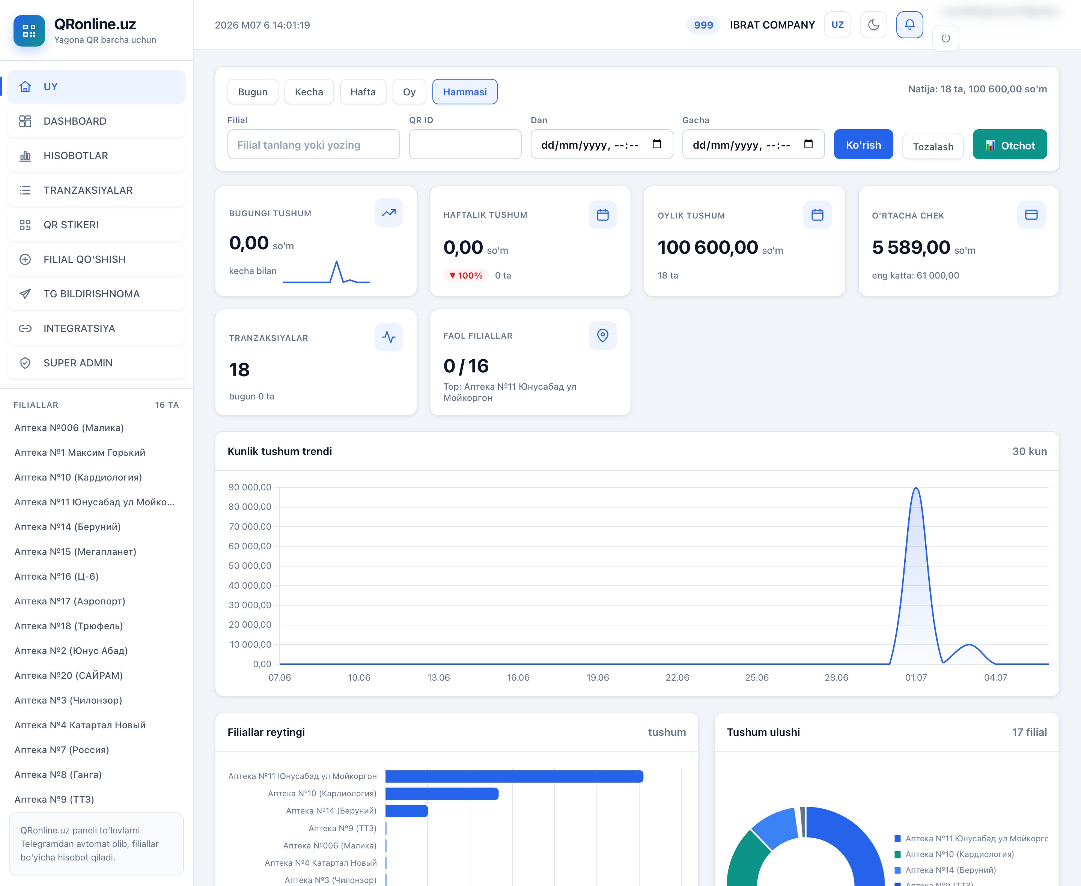Select the Bugun filter tab
Screen dimensions: 1081x886
coord(253,92)
